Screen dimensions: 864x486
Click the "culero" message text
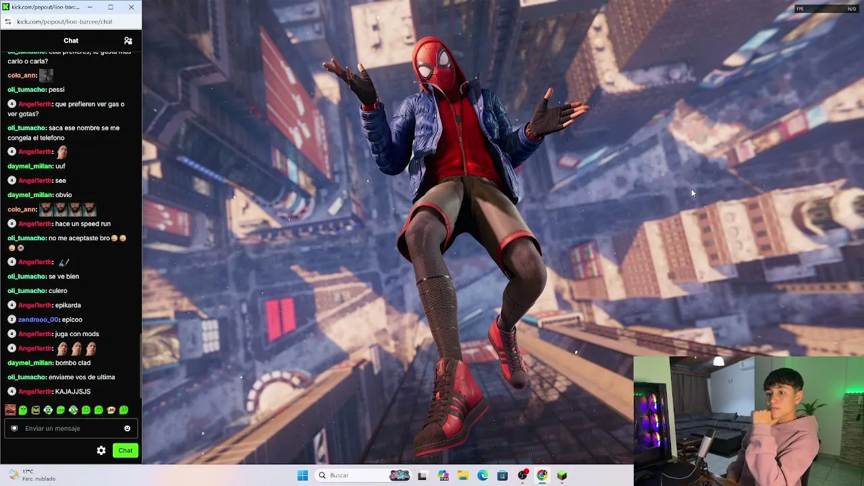(58, 291)
